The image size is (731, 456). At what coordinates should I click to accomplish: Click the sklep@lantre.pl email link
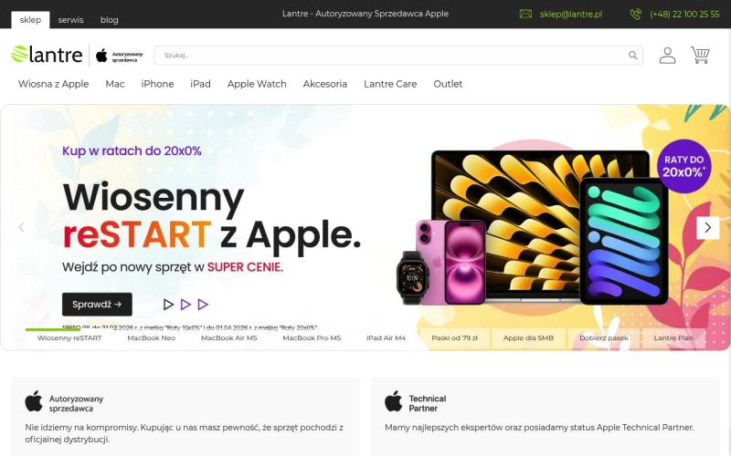point(571,14)
